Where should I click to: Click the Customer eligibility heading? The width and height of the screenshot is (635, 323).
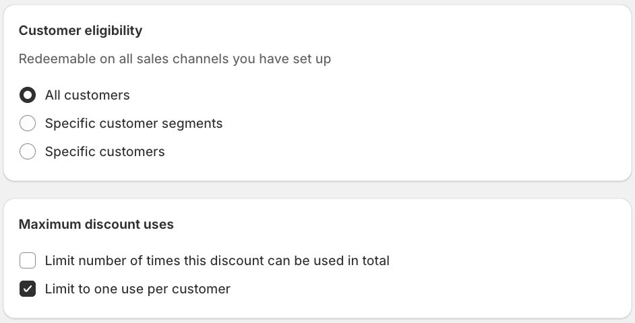(x=80, y=30)
